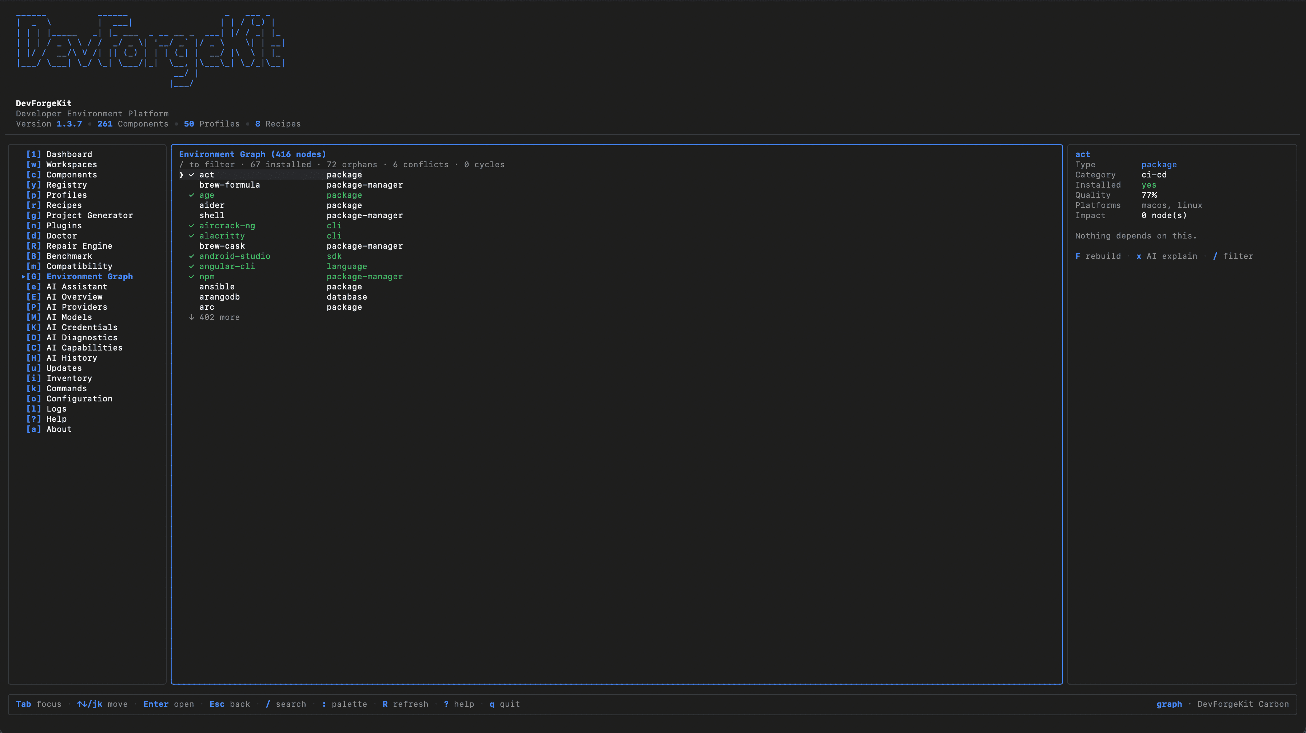Select the brew-cask node
This screenshot has height=733, width=1306.
coord(300,246)
